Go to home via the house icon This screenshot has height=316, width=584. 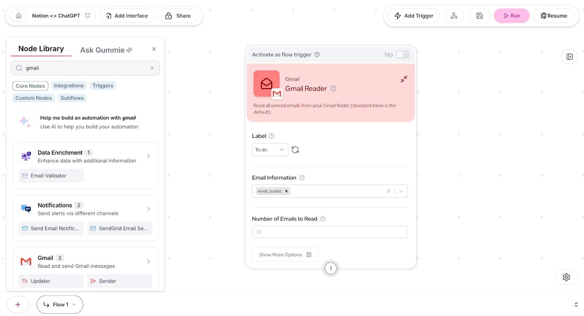[19, 16]
